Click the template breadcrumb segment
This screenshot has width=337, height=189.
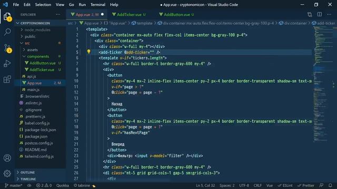pyautogui.click(x=142, y=23)
